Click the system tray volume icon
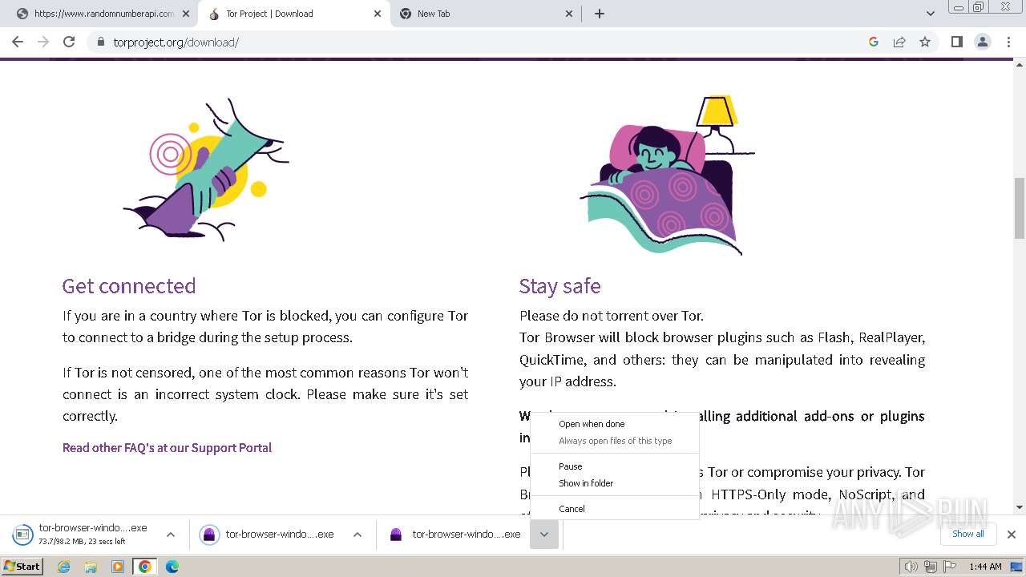Image resolution: width=1026 pixels, height=577 pixels. pos(911,567)
